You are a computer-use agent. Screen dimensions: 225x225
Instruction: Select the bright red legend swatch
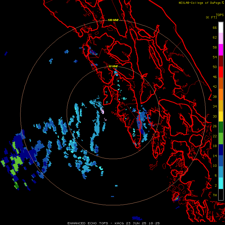[x=221, y=72]
